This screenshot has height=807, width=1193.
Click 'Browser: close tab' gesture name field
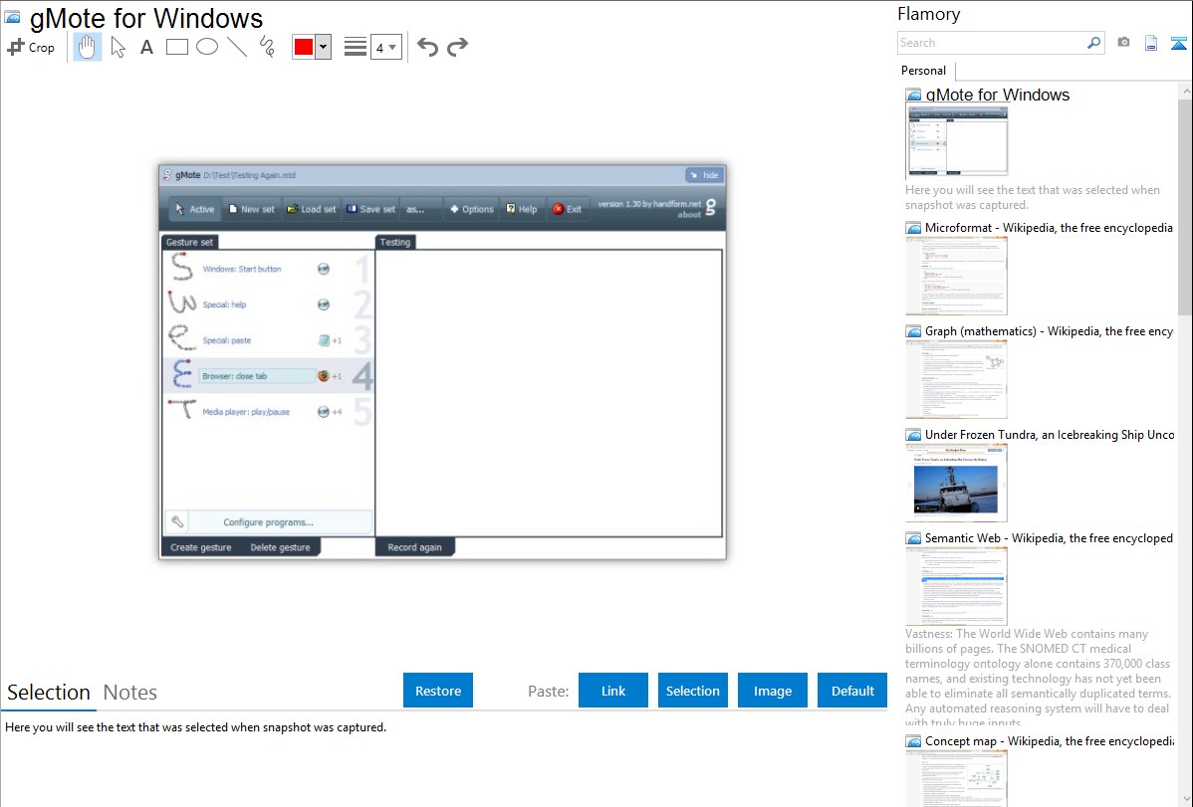tap(256, 376)
